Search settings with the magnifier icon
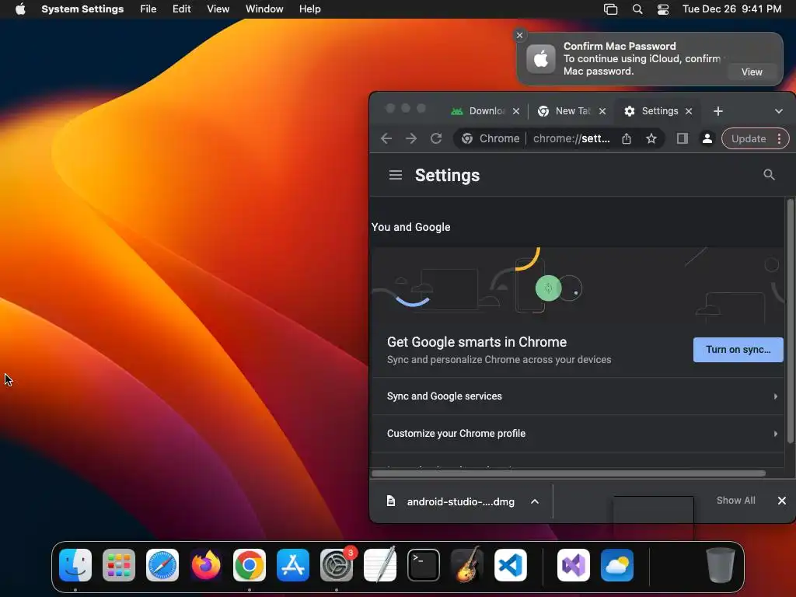796x597 pixels. [x=769, y=175]
